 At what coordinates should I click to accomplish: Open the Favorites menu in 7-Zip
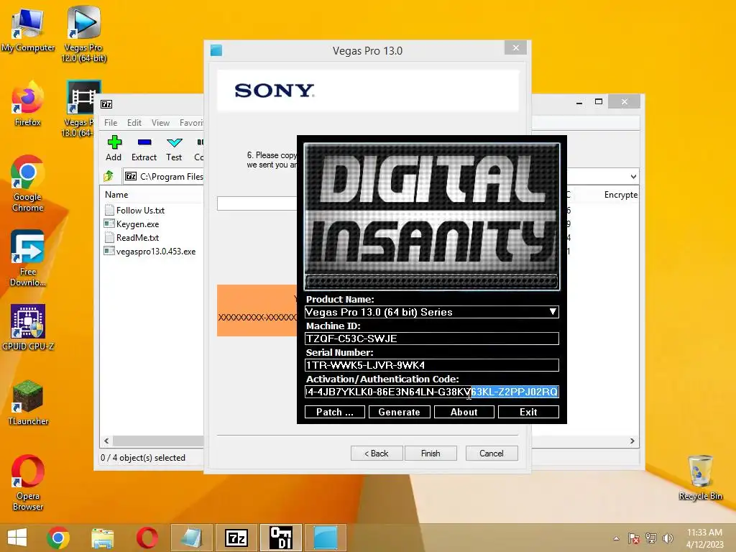click(191, 122)
